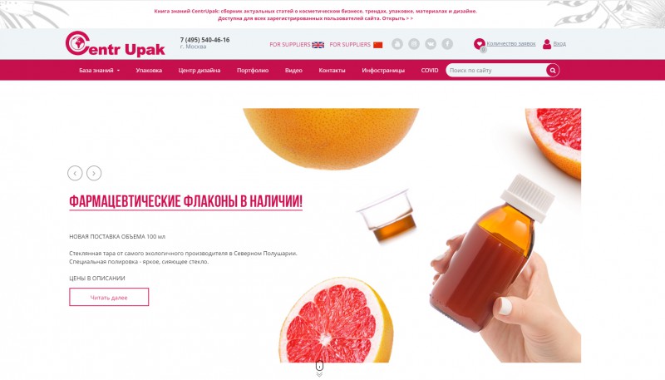The image size is (665, 380).
Task: Click the Поиск по сайту search field
Action: (496, 71)
